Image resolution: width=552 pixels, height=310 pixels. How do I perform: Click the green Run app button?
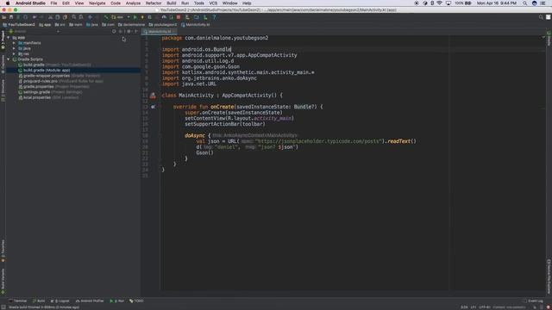135,17
